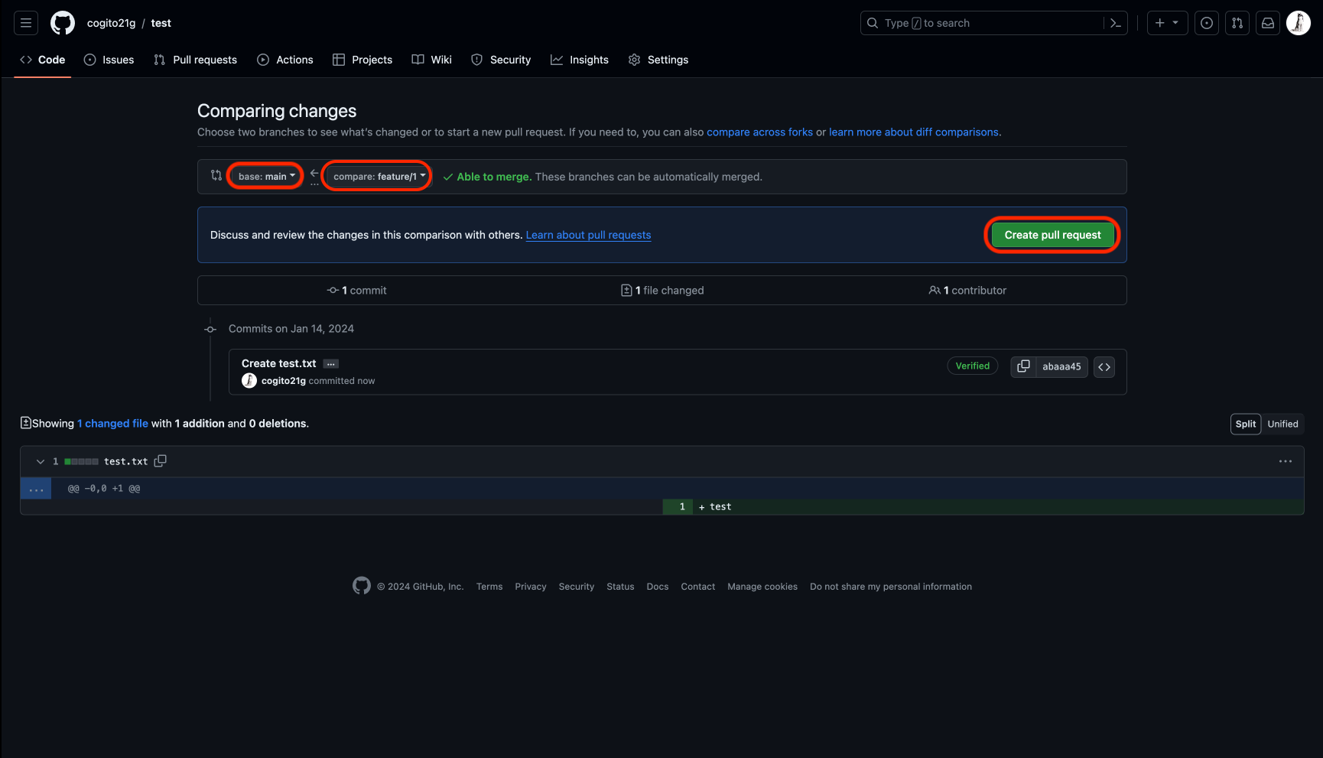Collapse the test.txt file diff
The image size is (1323, 758).
click(x=41, y=462)
